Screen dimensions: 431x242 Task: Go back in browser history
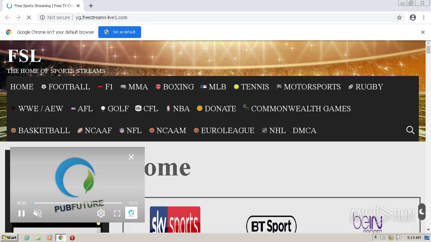point(7,17)
